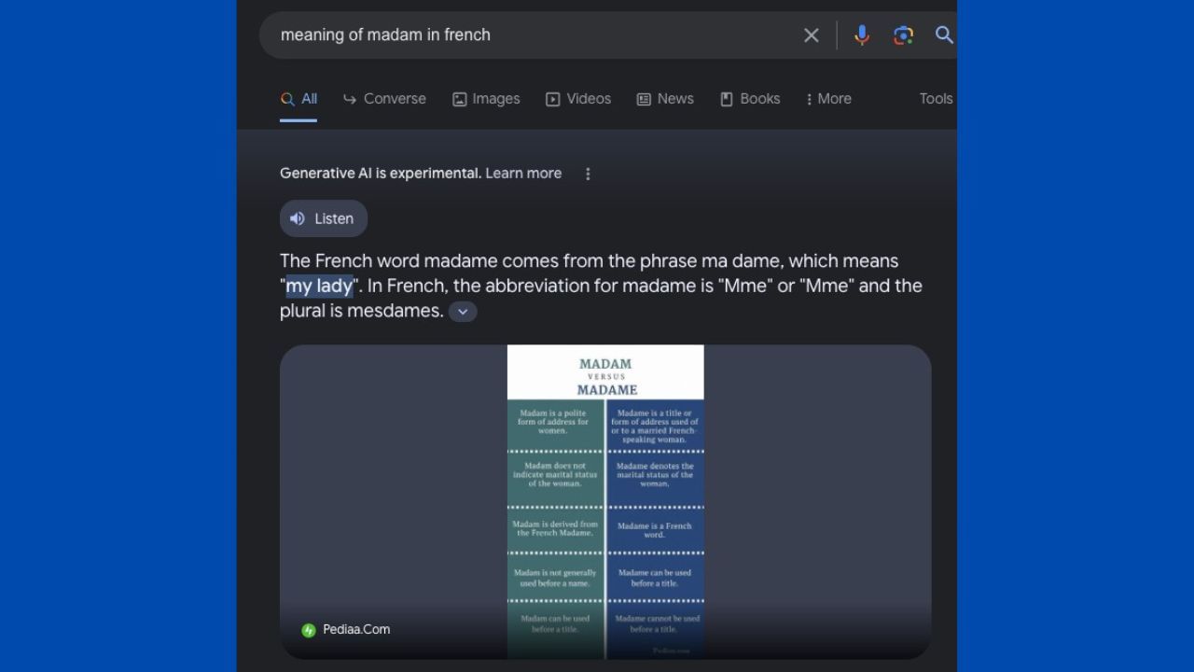Clear the search query with the X icon
Image resolution: width=1194 pixels, height=672 pixels.
click(x=811, y=35)
